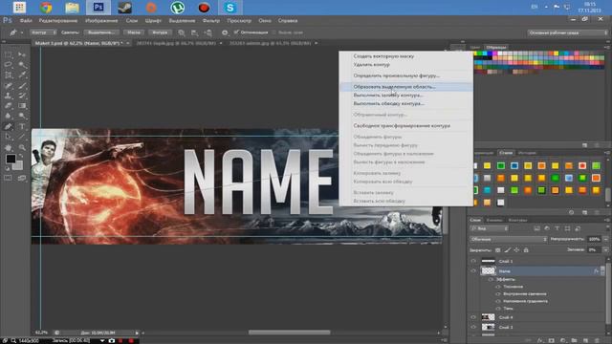Open the layer filter Вид dropdown
612x344 pixels.
pyautogui.click(x=490, y=228)
